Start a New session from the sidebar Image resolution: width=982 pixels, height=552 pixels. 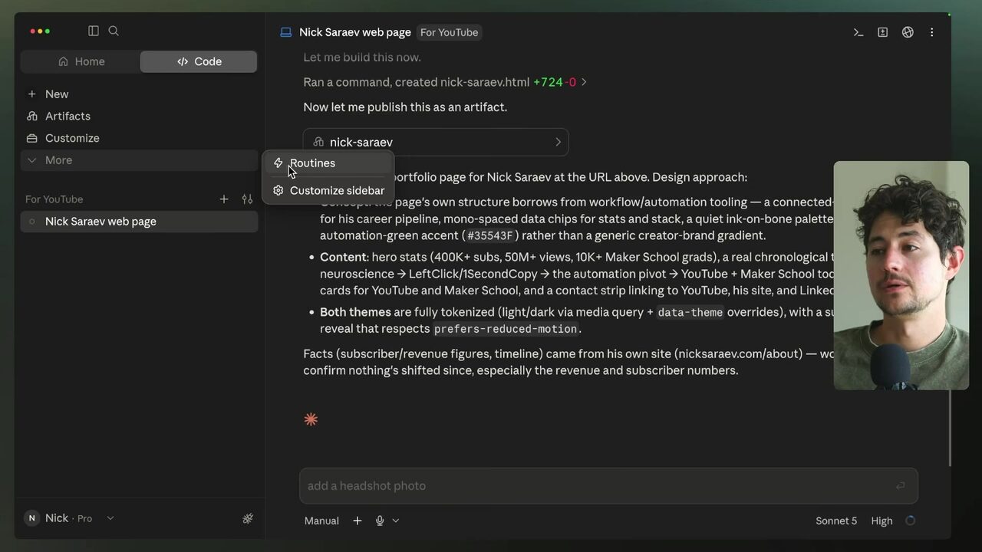pyautogui.click(x=139, y=94)
